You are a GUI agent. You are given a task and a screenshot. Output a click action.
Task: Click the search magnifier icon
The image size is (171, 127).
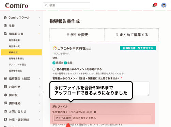click(46, 5)
